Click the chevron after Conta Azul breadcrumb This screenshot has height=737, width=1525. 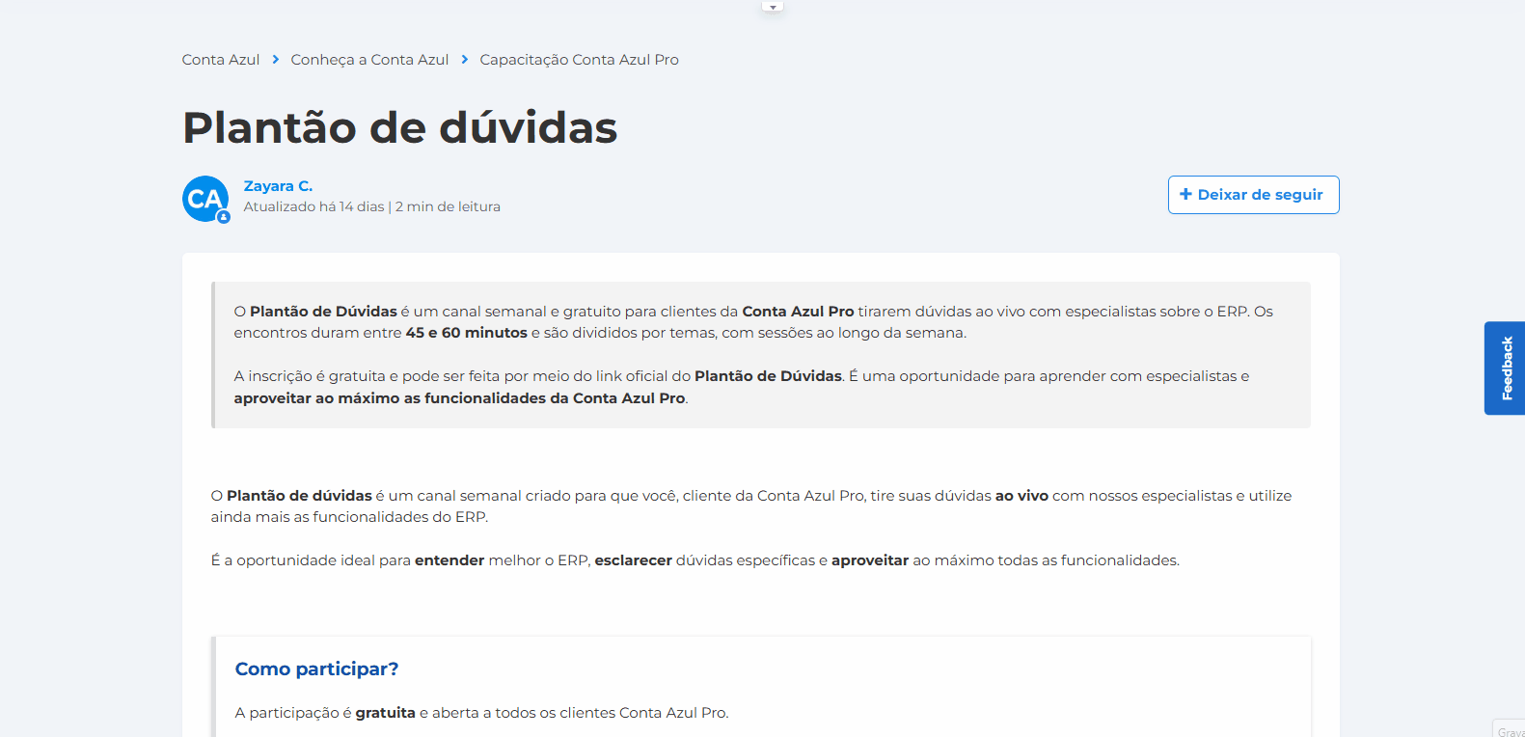tap(275, 60)
